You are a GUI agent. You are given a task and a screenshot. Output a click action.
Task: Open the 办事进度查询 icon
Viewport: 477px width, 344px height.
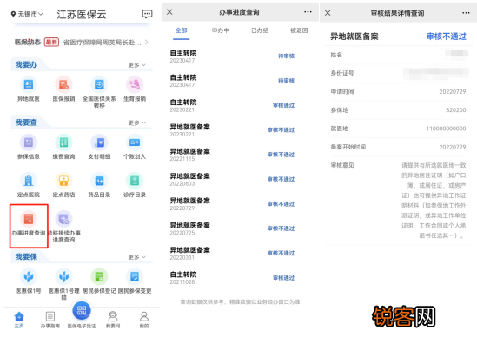pyautogui.click(x=29, y=219)
